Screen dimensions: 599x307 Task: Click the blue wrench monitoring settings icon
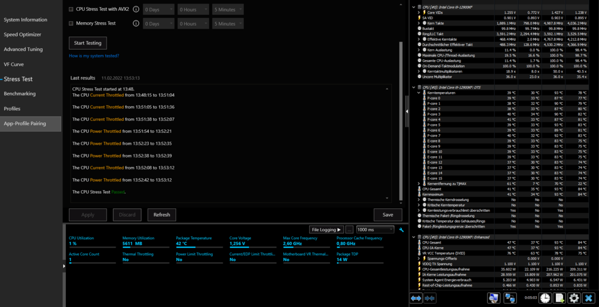[x=401, y=229]
